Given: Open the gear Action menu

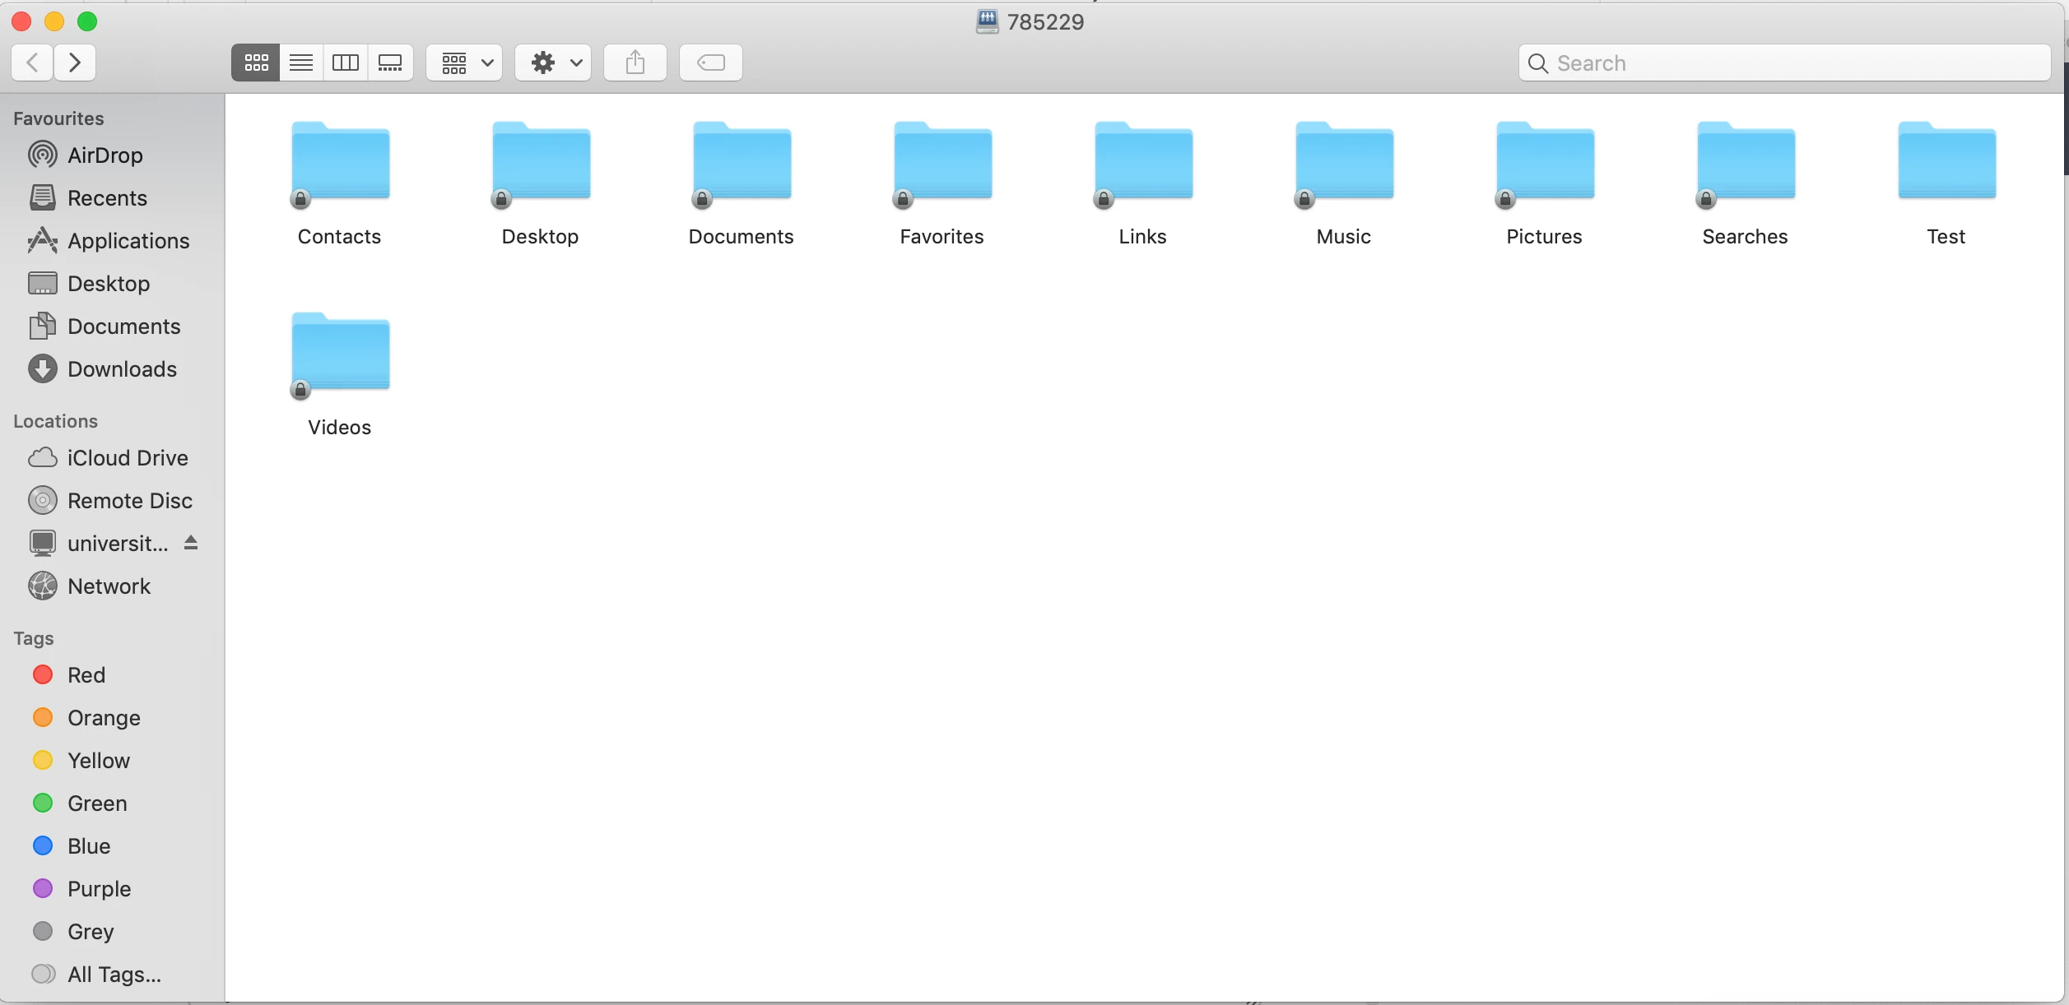Looking at the screenshot, I should pos(554,63).
